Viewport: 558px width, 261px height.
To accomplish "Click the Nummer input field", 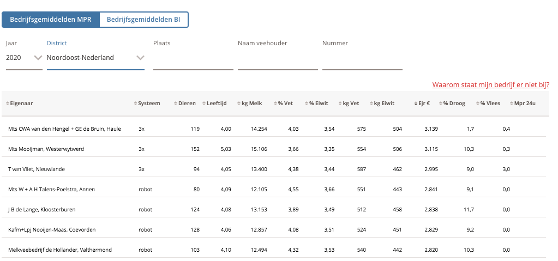I will point(362,59).
